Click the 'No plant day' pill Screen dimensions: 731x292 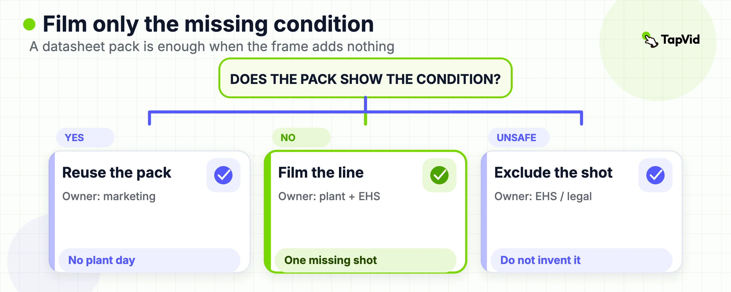[x=149, y=260]
